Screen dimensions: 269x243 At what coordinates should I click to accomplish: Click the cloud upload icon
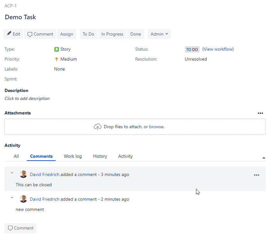pos(98,127)
